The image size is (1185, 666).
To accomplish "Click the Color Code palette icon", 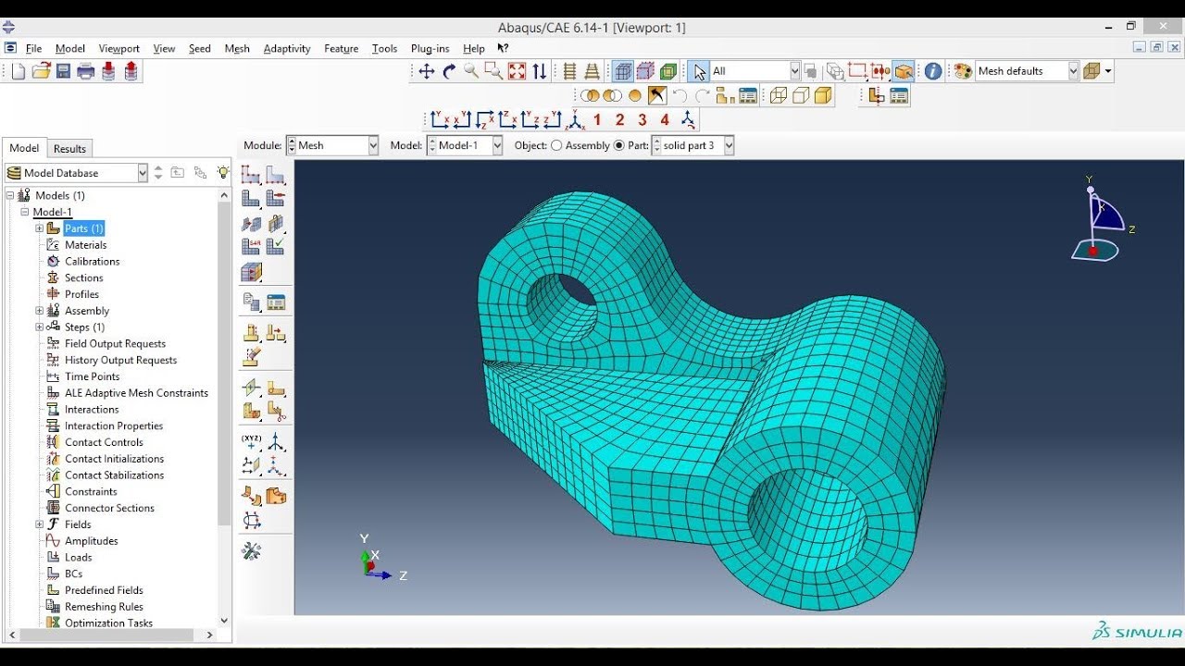I will pyautogui.click(x=963, y=71).
